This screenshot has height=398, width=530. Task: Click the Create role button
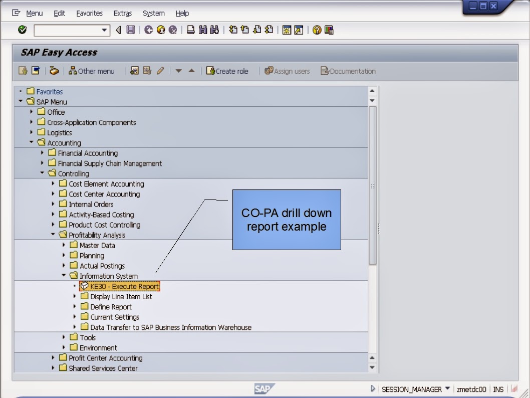pyautogui.click(x=227, y=71)
